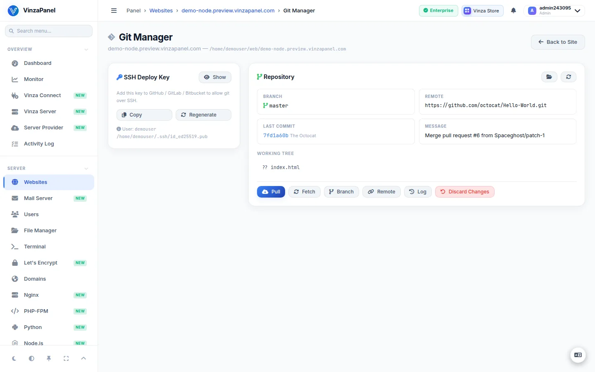This screenshot has width=595, height=372.
Task: Open Dashboard from the sidebar
Action: pos(49,63)
